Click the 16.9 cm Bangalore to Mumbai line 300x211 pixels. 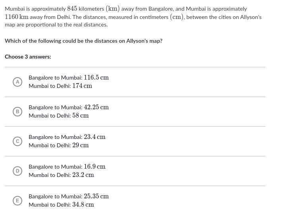(x=67, y=167)
